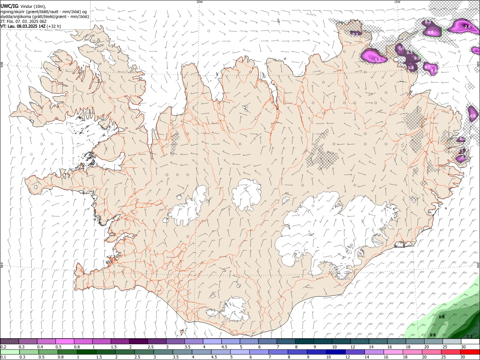Click the 25 swatch in lower rain legend

click(451, 352)
